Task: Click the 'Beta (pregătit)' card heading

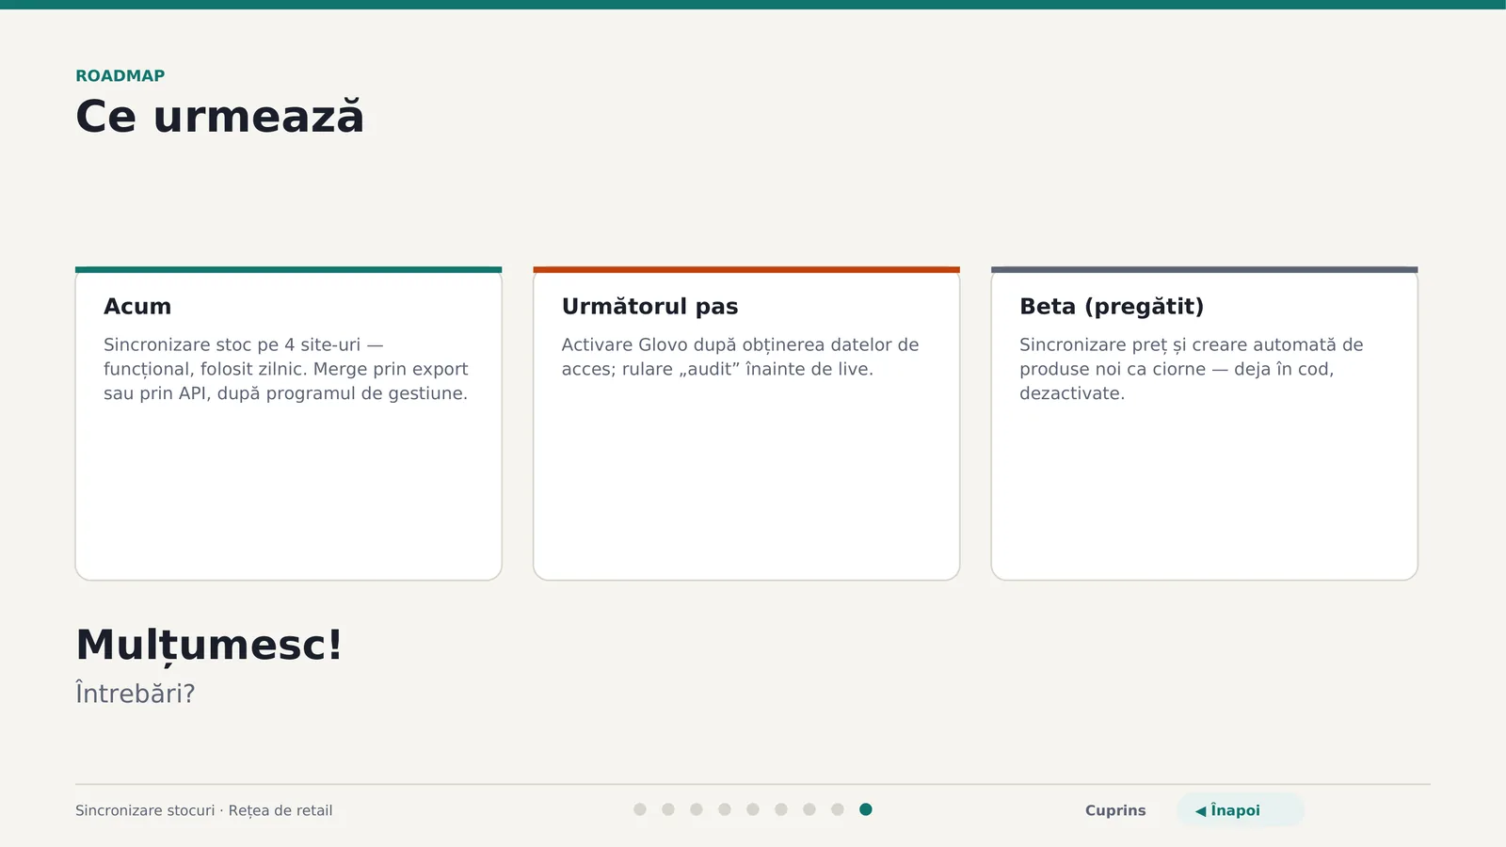Action: (1112, 307)
